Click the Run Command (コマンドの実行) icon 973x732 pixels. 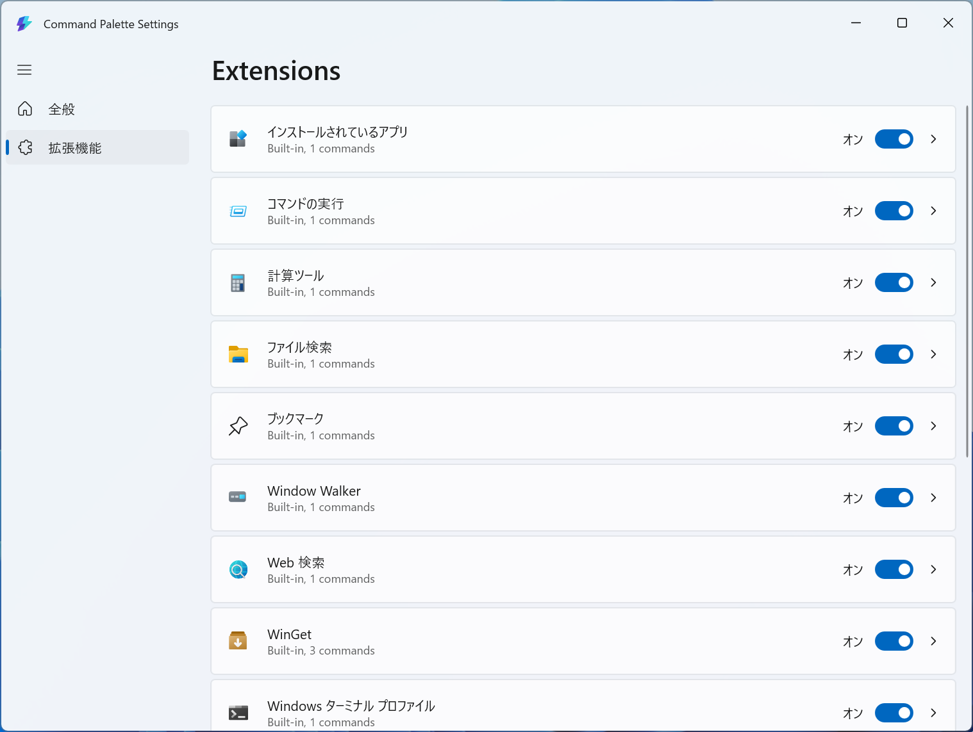pos(238,211)
